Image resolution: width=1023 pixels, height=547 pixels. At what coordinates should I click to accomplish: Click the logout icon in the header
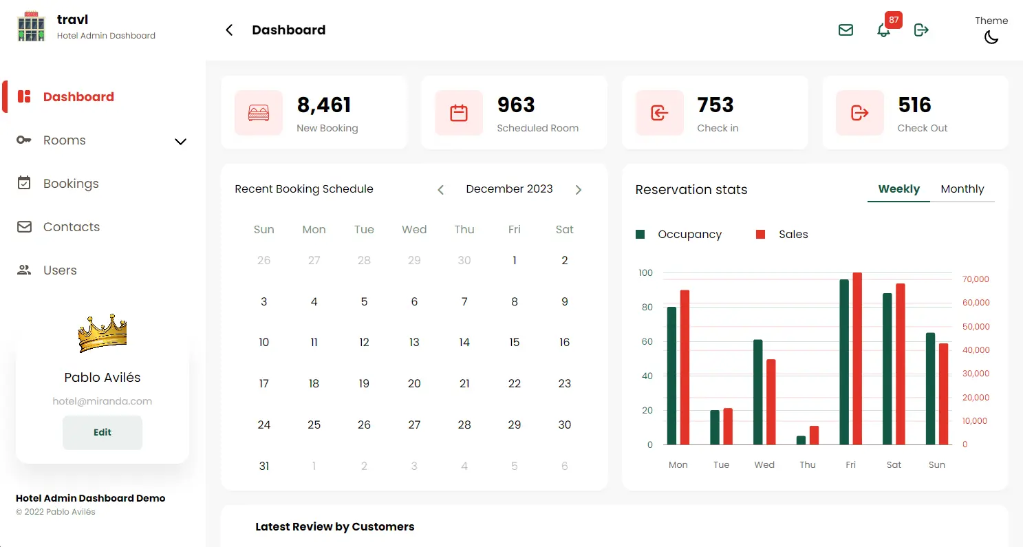coord(921,30)
